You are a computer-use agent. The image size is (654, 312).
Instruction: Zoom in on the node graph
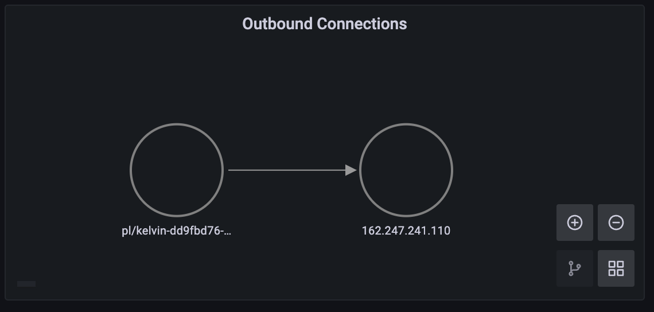574,223
